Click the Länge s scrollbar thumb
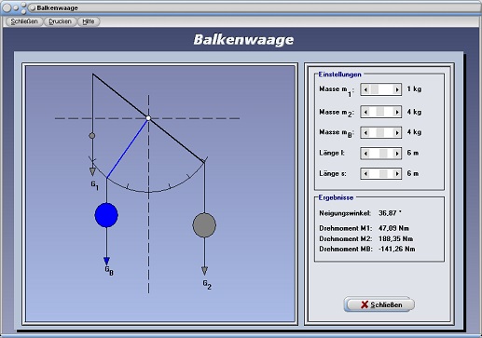Viewport: 482px width, 338px height. pyautogui.click(x=383, y=174)
